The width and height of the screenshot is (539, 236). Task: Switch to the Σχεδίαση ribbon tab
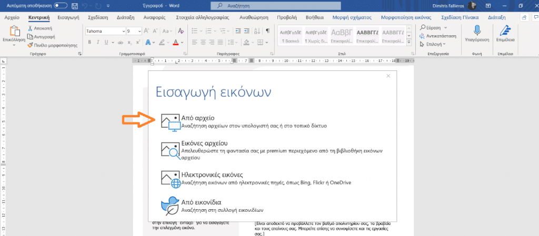(98, 17)
